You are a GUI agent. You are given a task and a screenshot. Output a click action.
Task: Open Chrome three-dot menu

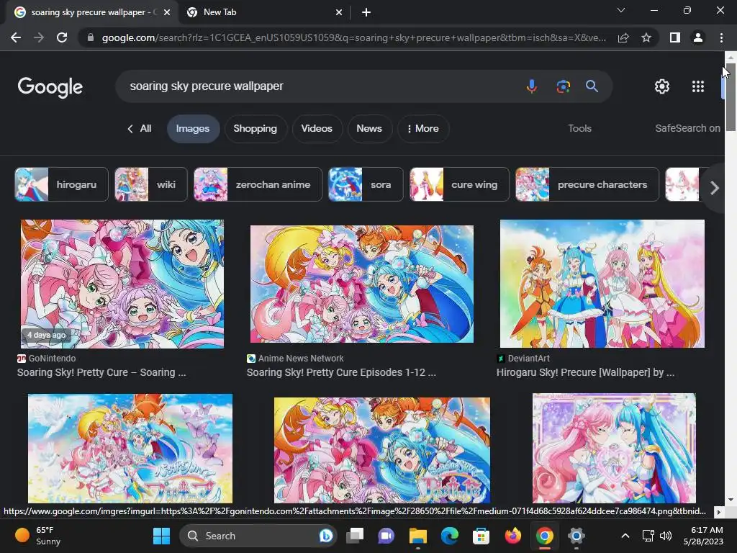[721, 37]
